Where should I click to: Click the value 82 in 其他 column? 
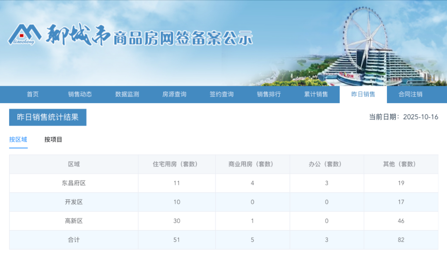tap(401, 240)
